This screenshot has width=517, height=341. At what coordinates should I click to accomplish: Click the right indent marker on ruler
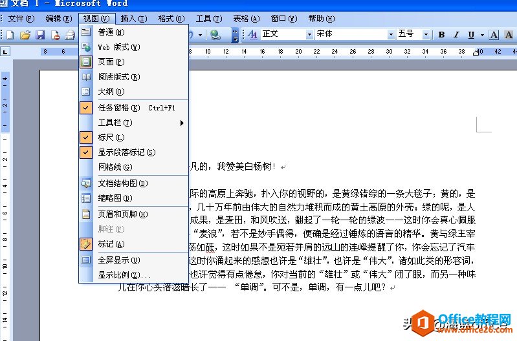[x=476, y=53]
